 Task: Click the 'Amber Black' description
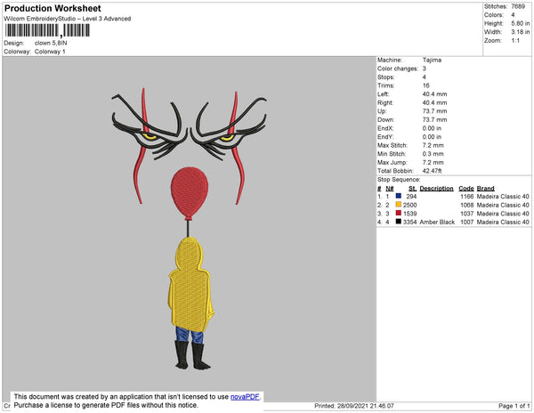(437, 222)
